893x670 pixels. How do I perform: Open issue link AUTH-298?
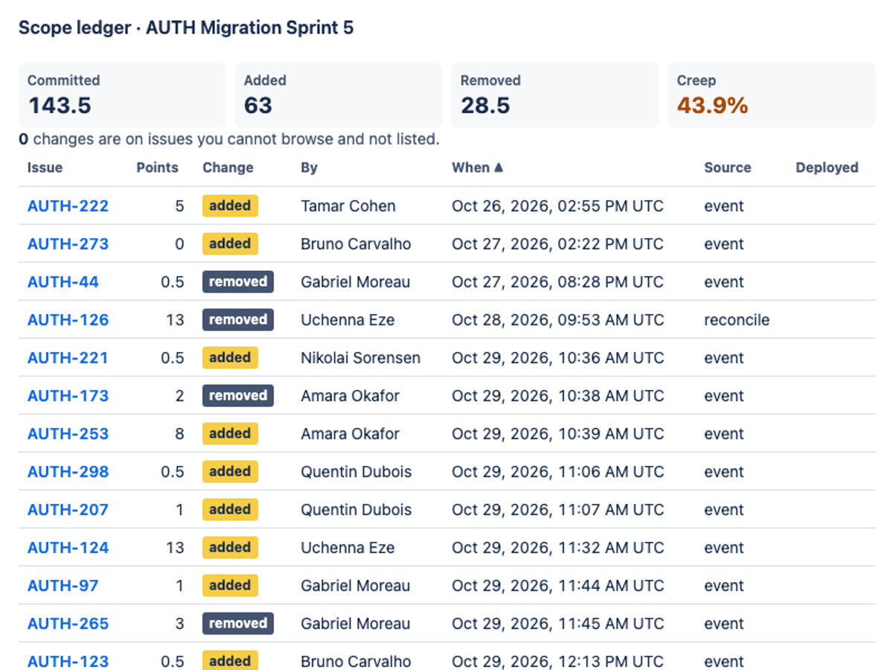point(68,472)
